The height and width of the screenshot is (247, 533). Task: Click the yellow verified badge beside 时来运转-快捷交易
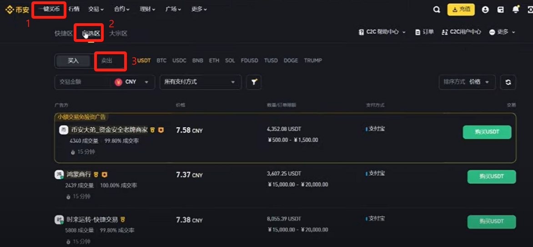pyautogui.click(x=123, y=219)
